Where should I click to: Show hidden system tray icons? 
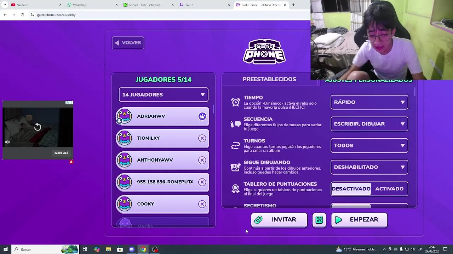(384, 249)
